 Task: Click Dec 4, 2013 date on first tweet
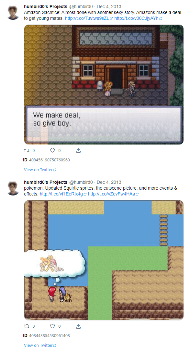coord(109,7)
